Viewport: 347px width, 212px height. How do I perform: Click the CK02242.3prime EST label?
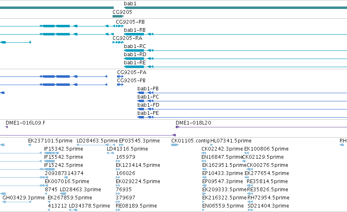[x=222, y=149]
